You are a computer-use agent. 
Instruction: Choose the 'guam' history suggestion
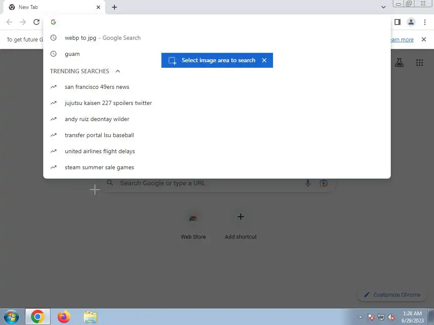click(217, 54)
